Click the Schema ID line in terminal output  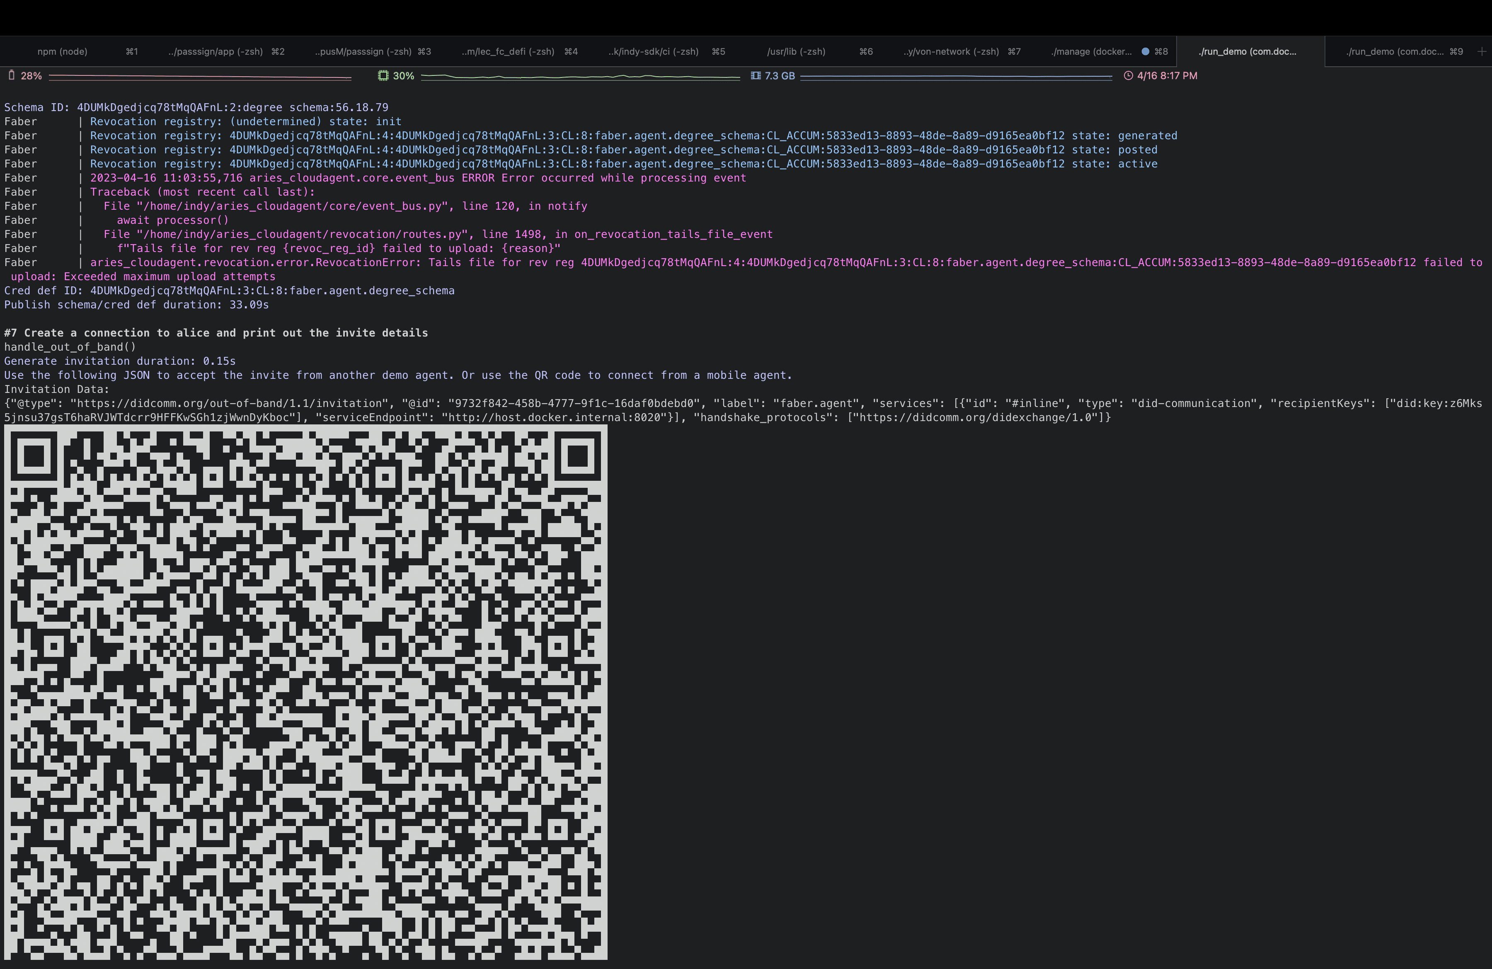pos(196,107)
